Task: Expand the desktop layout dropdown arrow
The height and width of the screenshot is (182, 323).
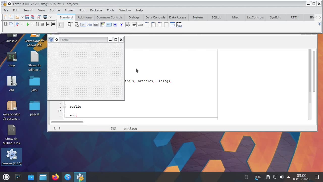Action: point(50,17)
